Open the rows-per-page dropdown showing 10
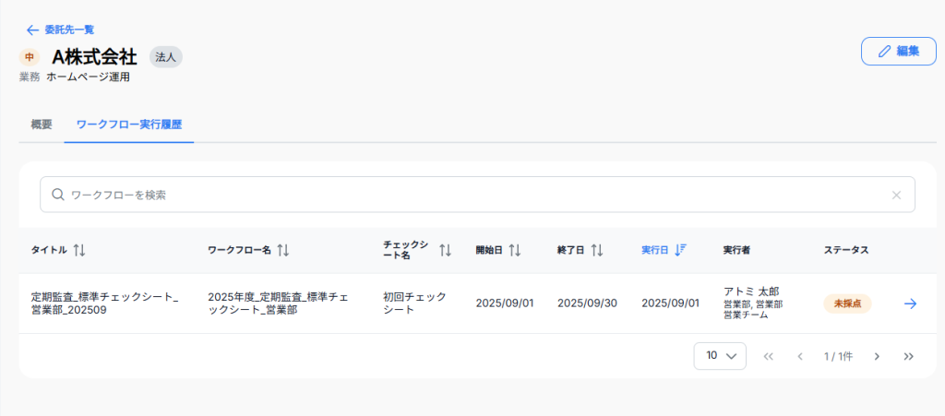Viewport: 945px width, 416px height. click(x=720, y=356)
